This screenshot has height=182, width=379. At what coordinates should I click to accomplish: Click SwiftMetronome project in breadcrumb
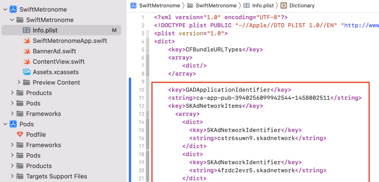pos(160,6)
